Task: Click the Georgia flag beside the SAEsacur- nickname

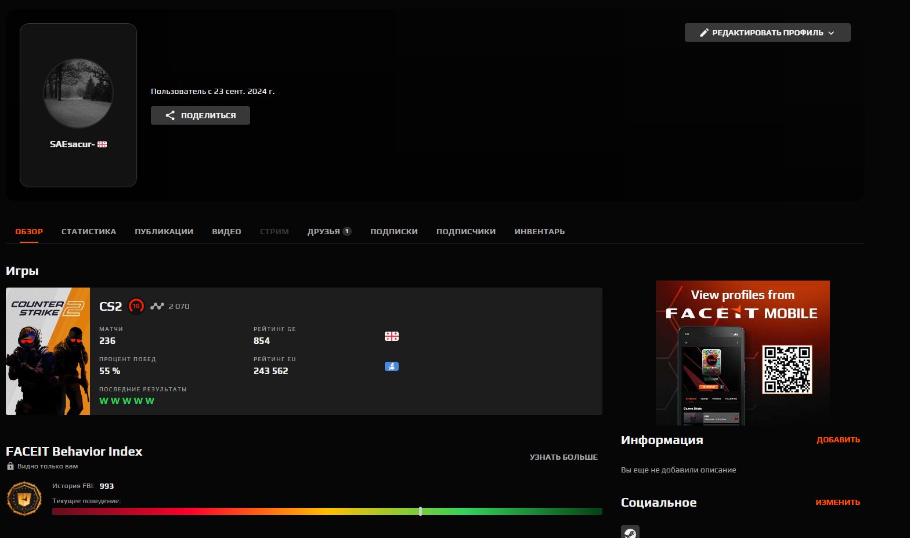Action: (102, 144)
